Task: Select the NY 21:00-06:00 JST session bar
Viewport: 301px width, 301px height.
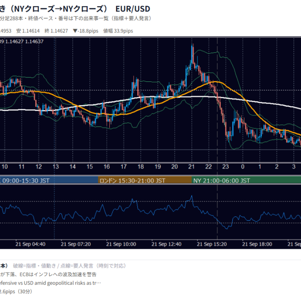Action: [246, 181]
